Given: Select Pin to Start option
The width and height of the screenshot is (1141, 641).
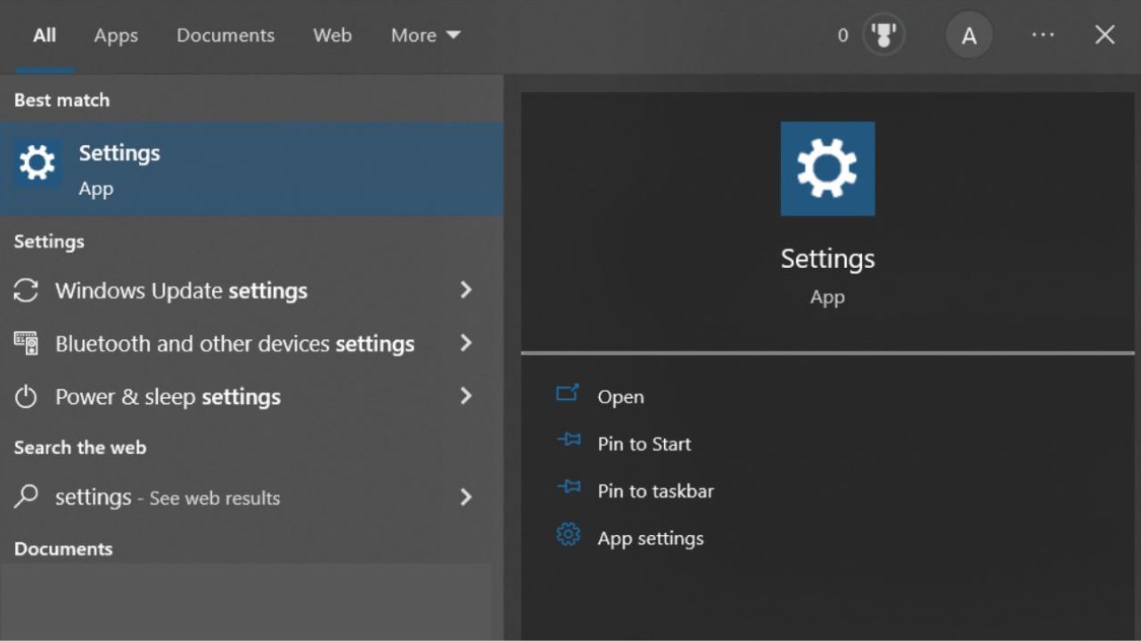Looking at the screenshot, I should pyautogui.click(x=644, y=443).
